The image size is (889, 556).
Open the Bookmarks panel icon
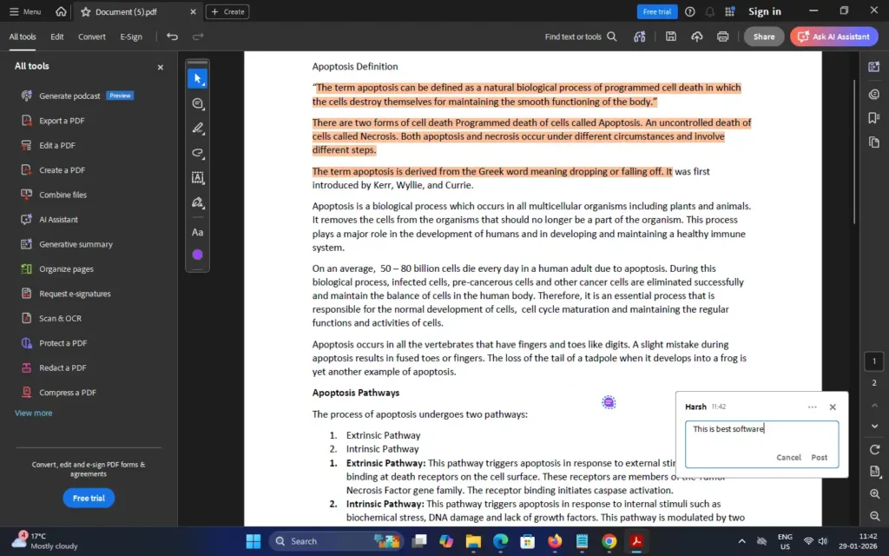pyautogui.click(x=875, y=118)
